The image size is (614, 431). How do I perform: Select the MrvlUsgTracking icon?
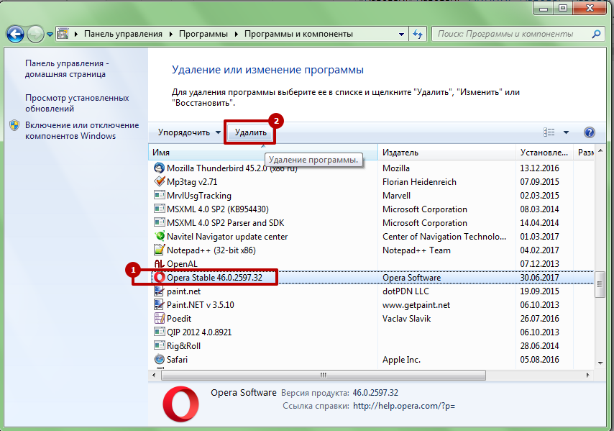tap(160, 195)
